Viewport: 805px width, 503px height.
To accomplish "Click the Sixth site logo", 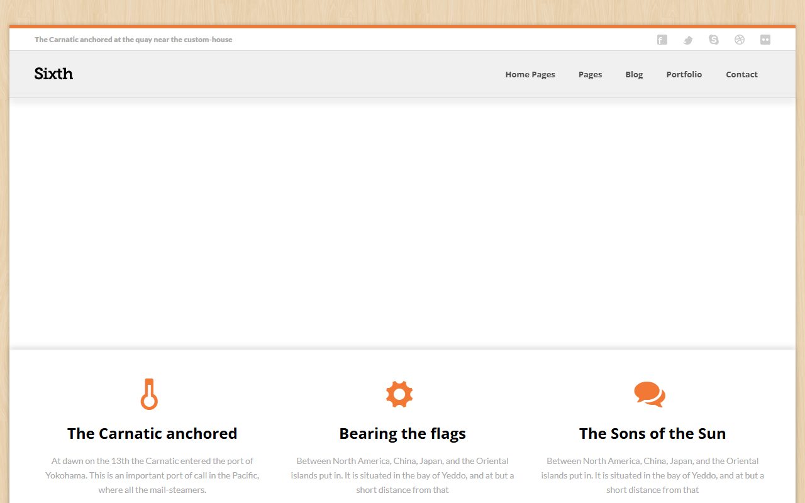I will click(x=53, y=74).
